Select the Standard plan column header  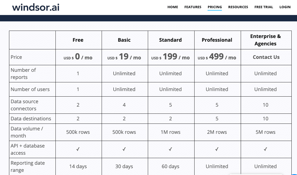tap(170, 40)
